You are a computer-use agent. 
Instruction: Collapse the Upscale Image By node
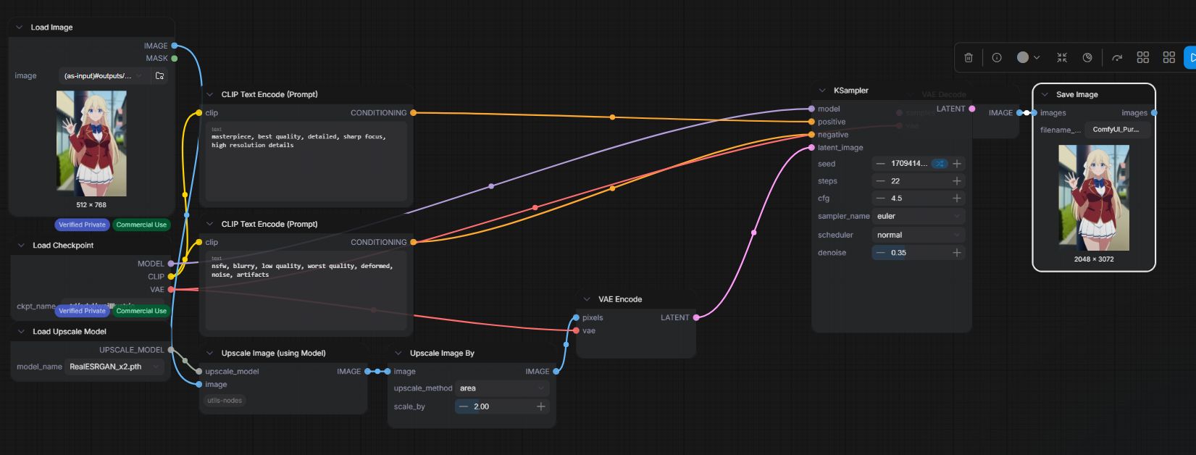tap(398, 354)
